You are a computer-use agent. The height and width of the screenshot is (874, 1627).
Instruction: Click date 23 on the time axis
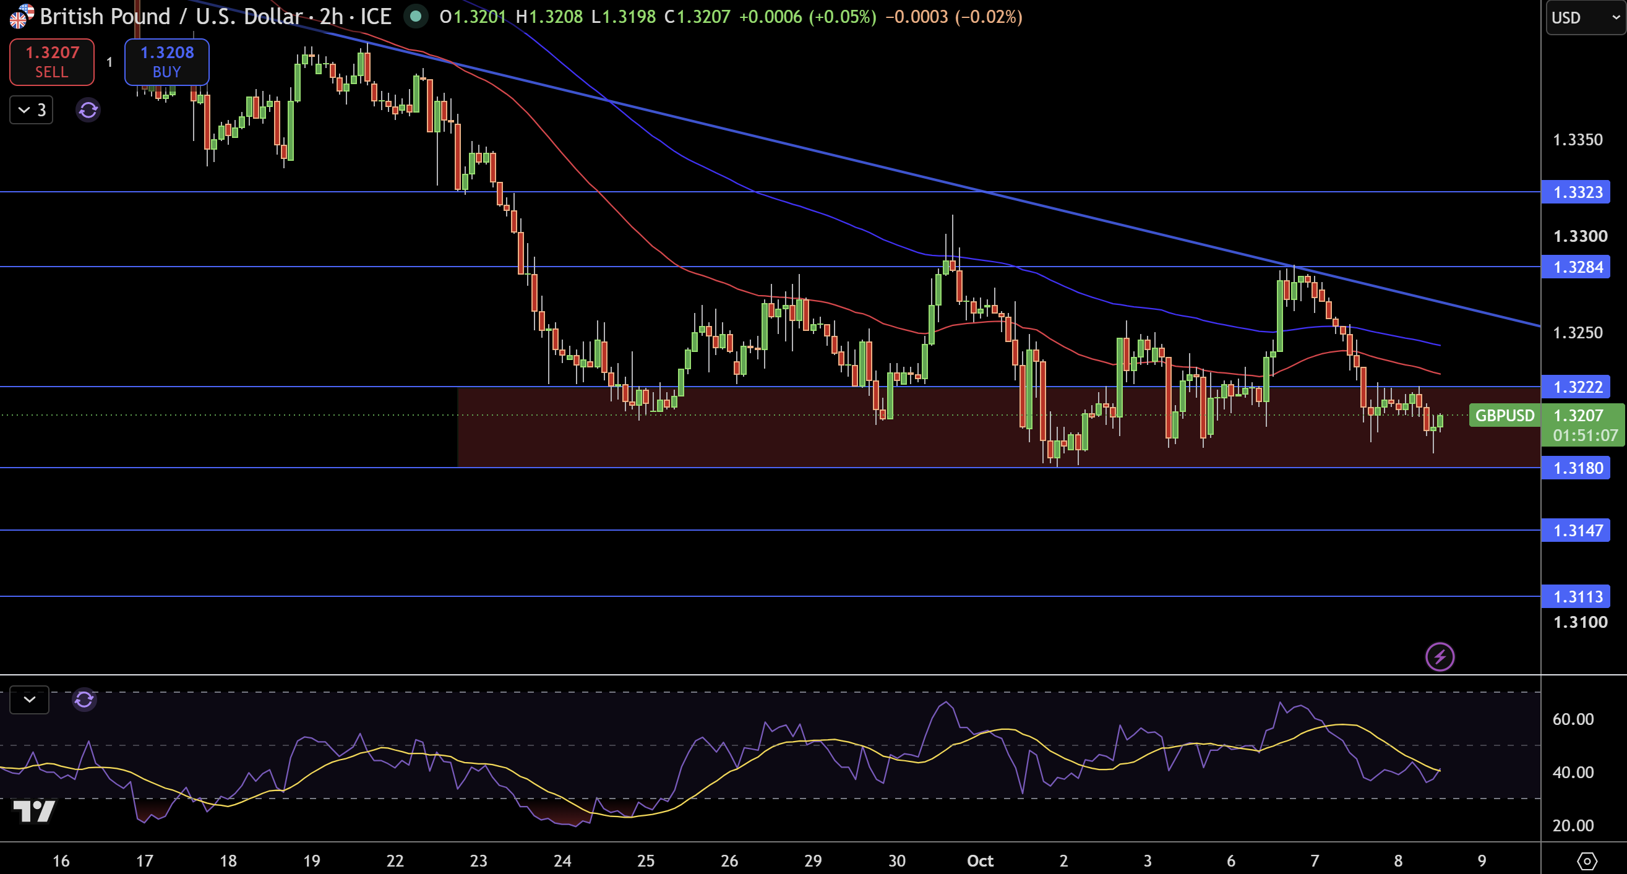click(x=479, y=861)
